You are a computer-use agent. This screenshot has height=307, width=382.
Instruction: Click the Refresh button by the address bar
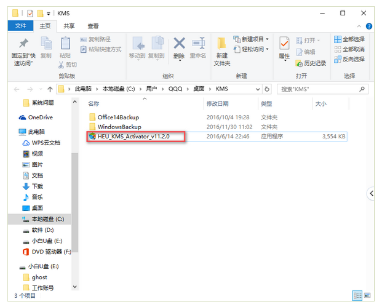[267, 89]
